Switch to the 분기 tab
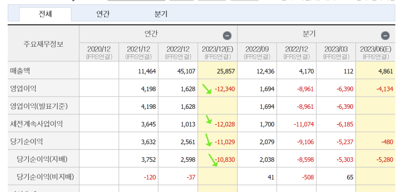The height and width of the screenshot is (192, 397). 161,14
